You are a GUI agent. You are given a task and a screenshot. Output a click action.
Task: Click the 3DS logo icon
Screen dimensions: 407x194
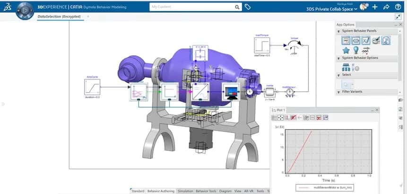point(7,7)
